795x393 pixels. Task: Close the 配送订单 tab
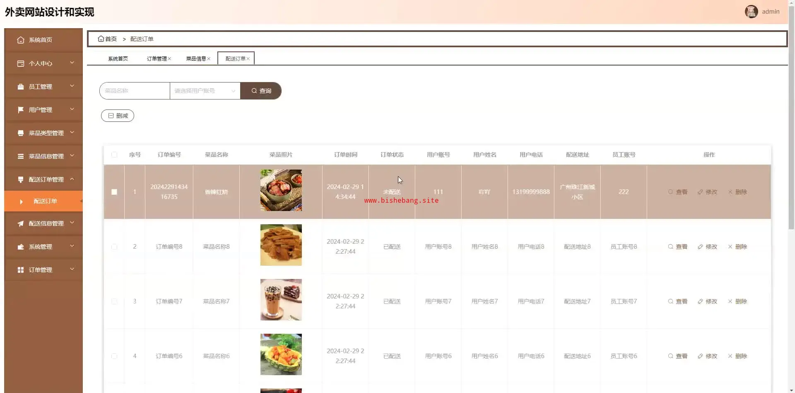[248, 59]
